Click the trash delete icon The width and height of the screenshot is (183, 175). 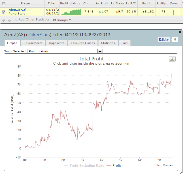[x=3, y=20]
